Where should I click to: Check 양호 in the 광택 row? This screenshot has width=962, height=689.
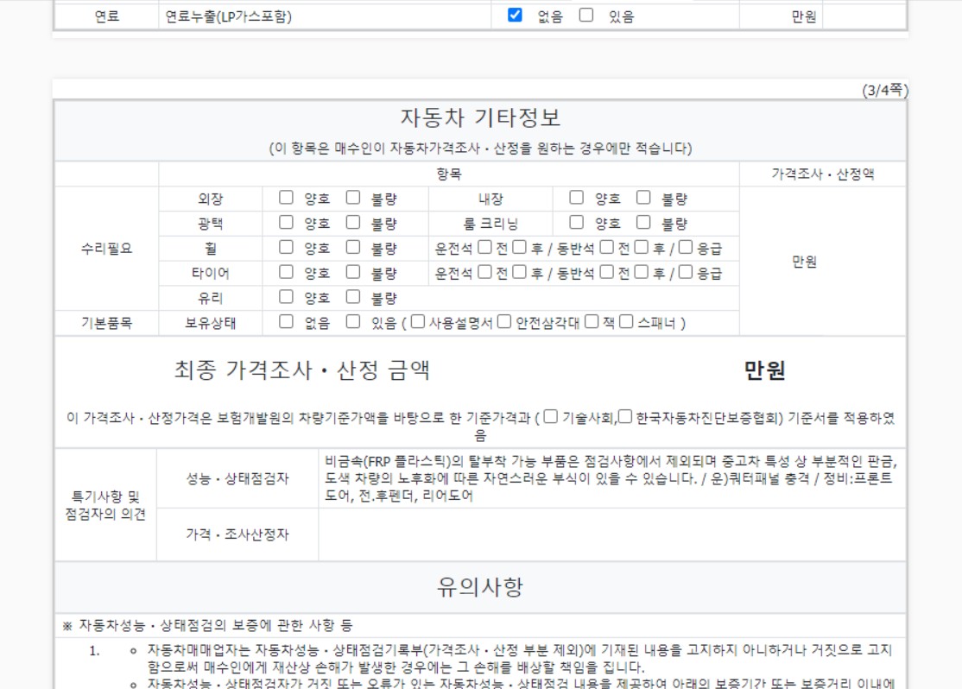pyautogui.click(x=286, y=223)
